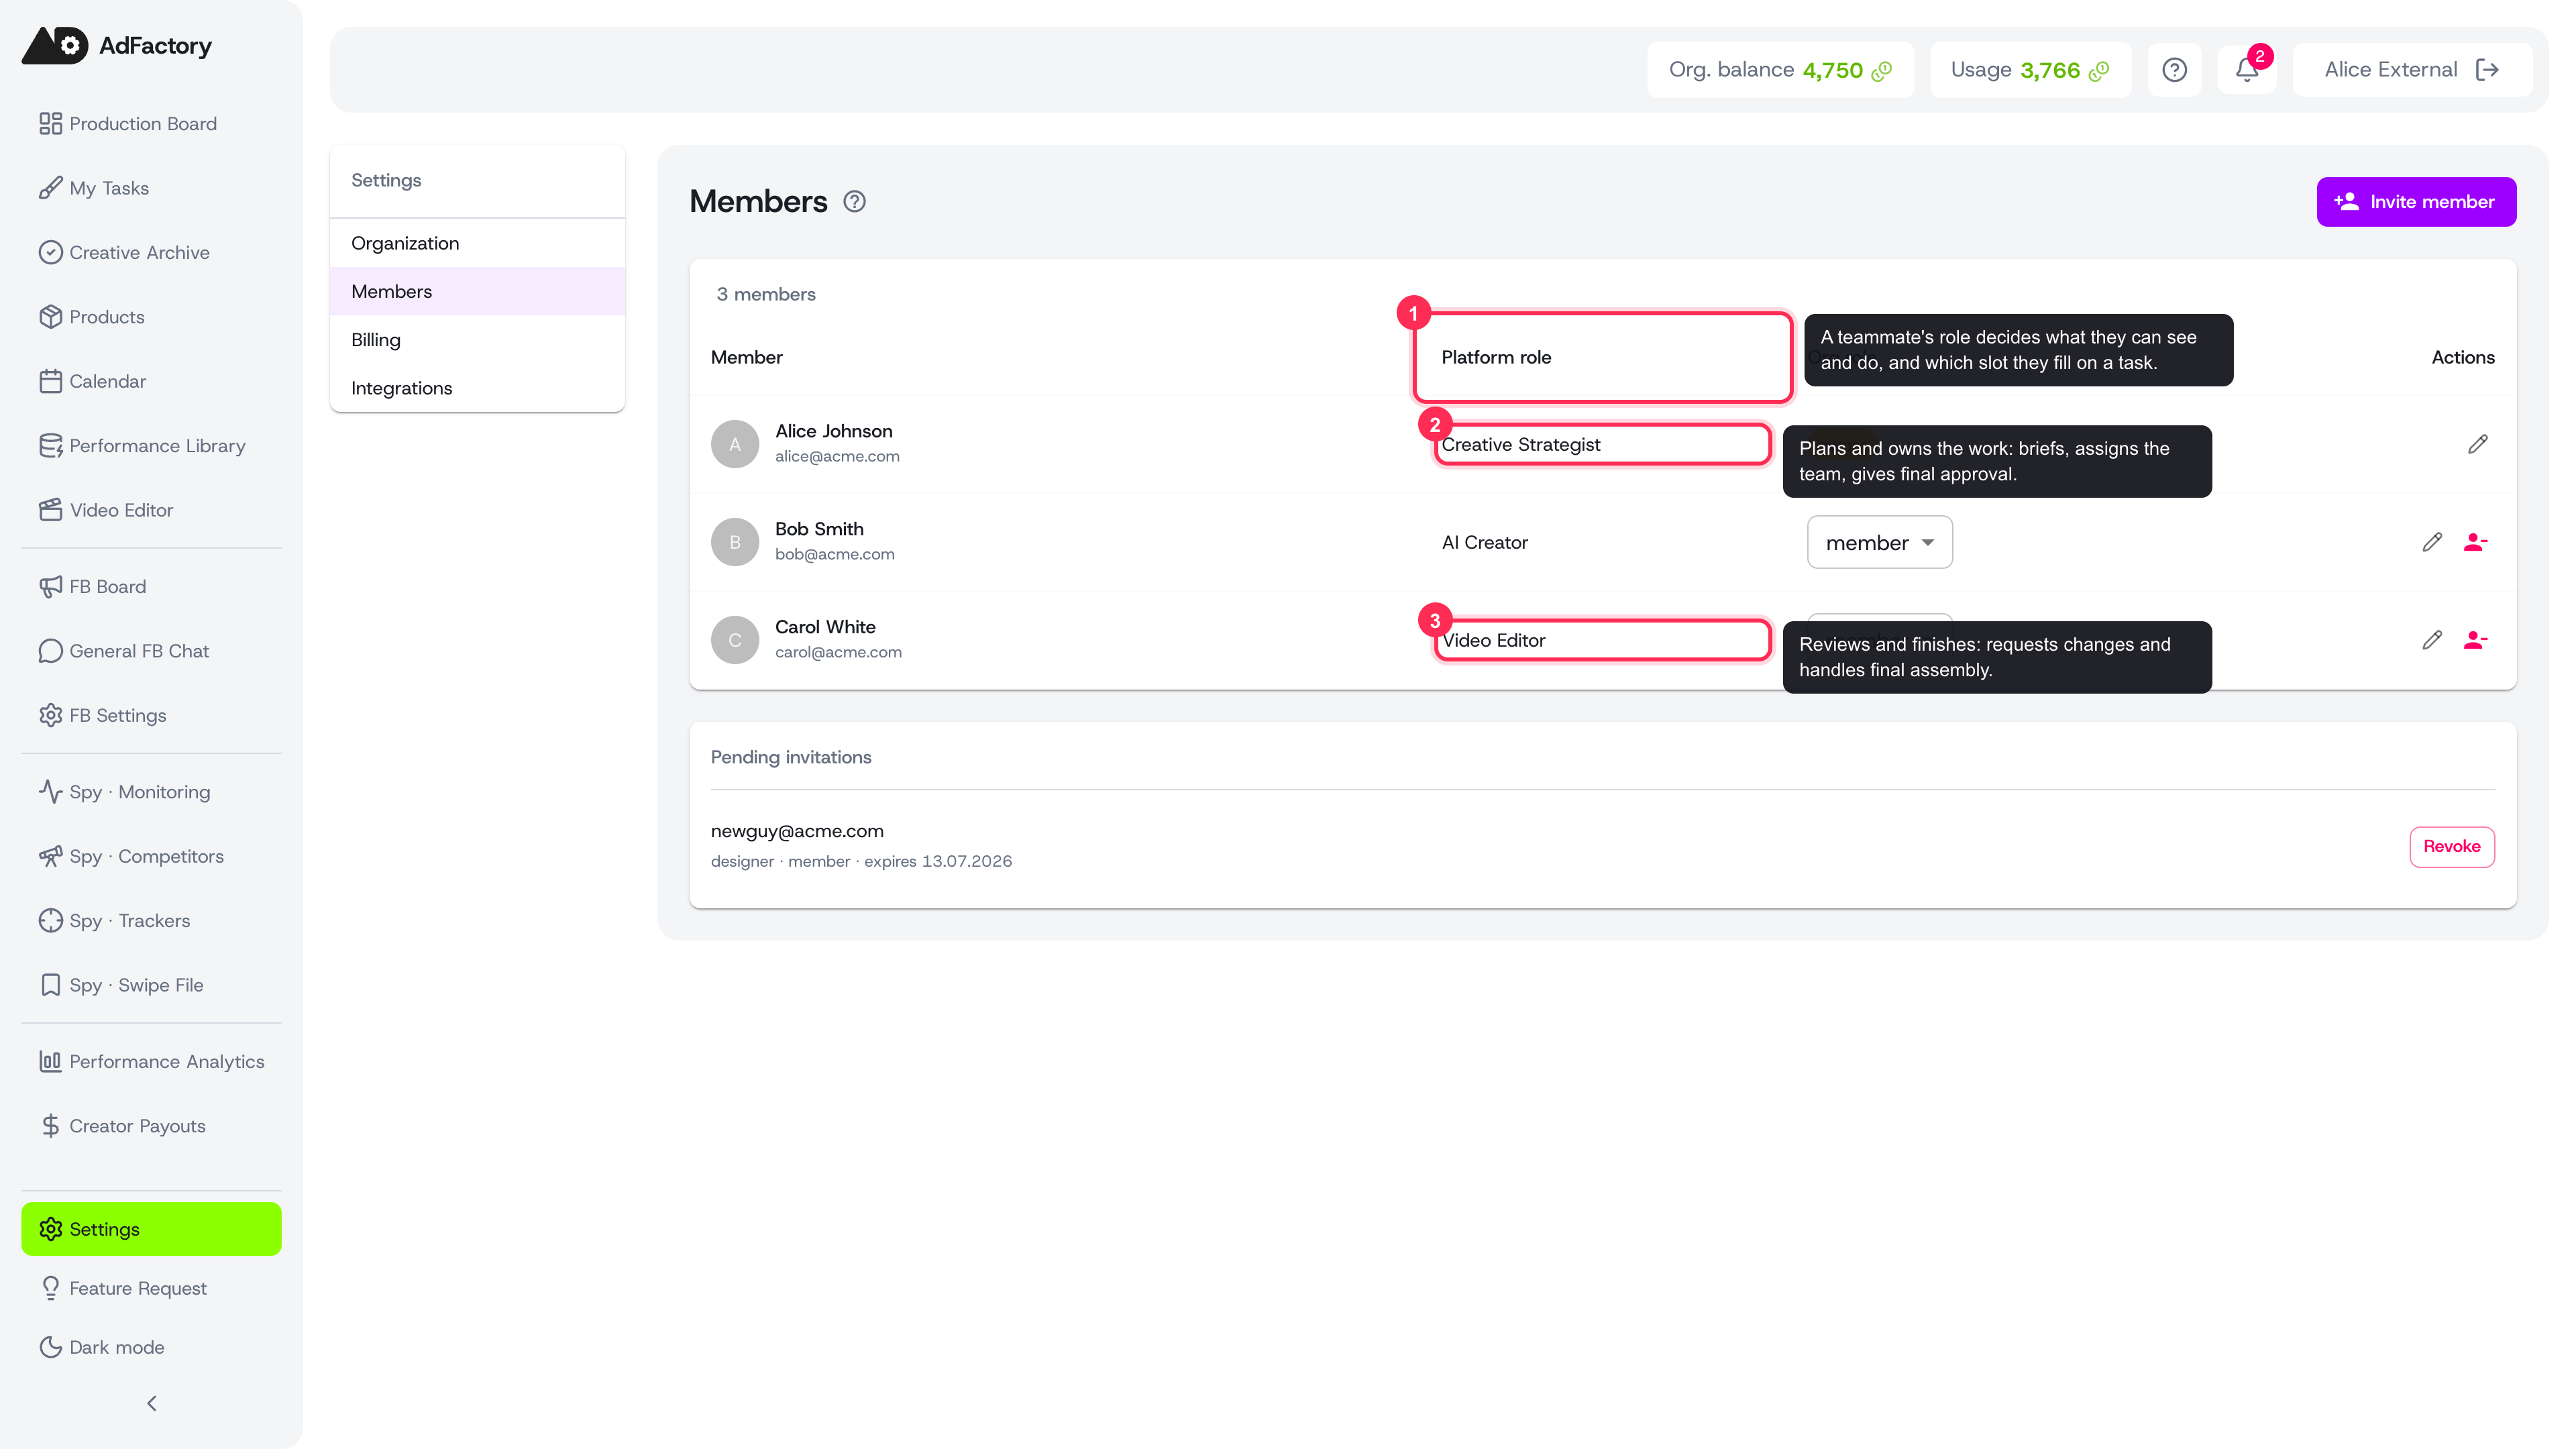Open Performance Library

pos(151,446)
